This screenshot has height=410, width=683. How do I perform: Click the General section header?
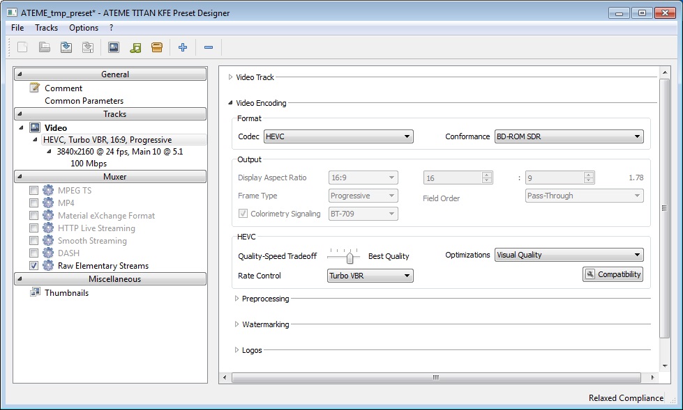(x=110, y=74)
